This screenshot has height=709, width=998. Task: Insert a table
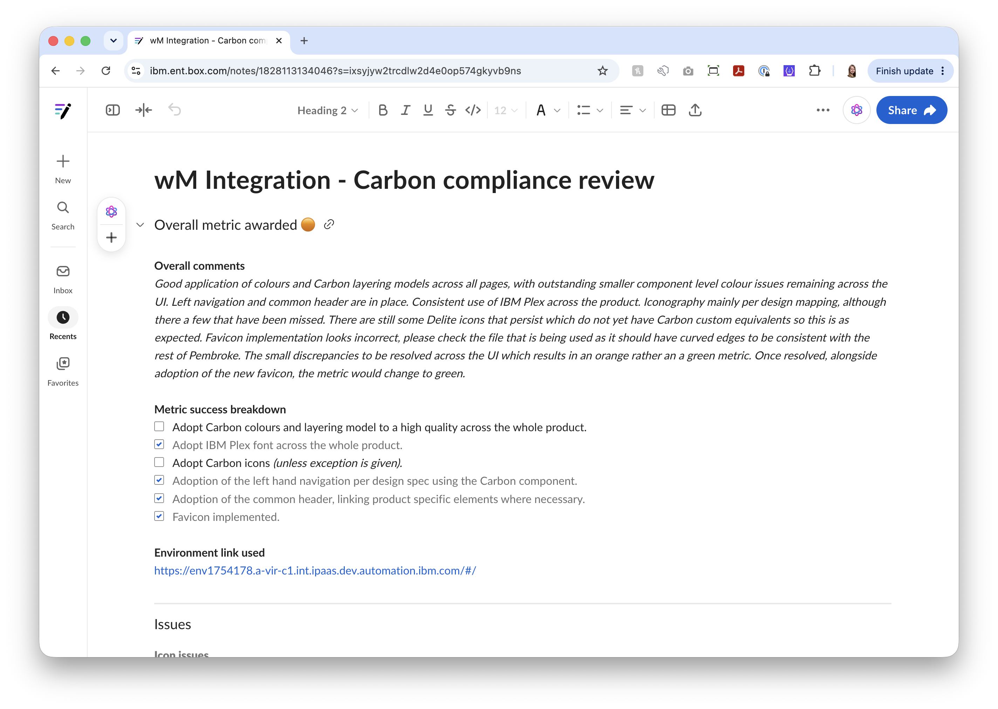pyautogui.click(x=668, y=110)
